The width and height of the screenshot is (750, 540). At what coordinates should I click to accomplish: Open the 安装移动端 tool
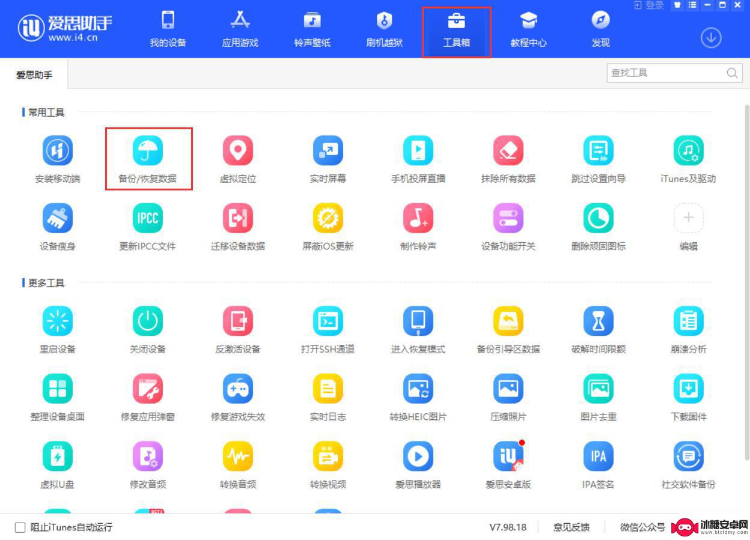(x=58, y=151)
